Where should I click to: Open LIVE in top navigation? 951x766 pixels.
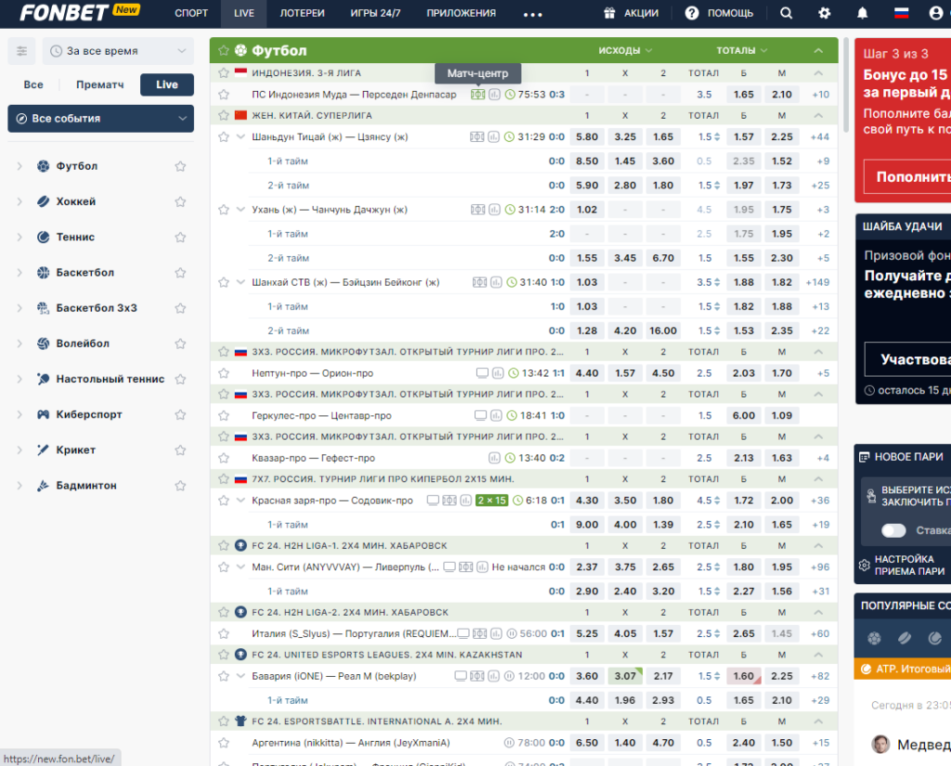244,13
